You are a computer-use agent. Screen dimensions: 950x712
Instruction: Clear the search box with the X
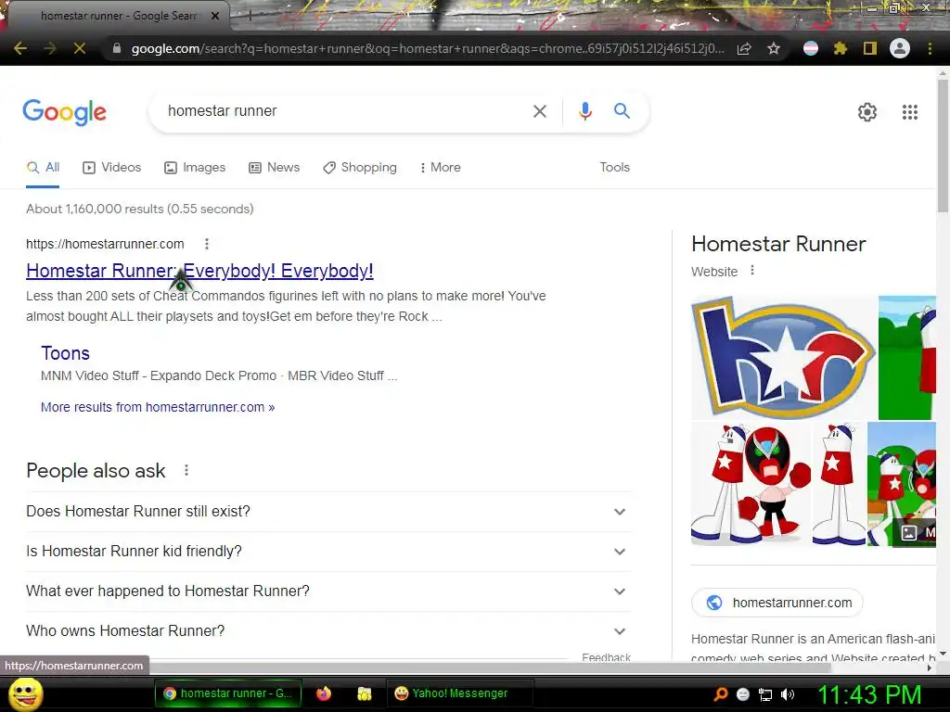(x=539, y=111)
